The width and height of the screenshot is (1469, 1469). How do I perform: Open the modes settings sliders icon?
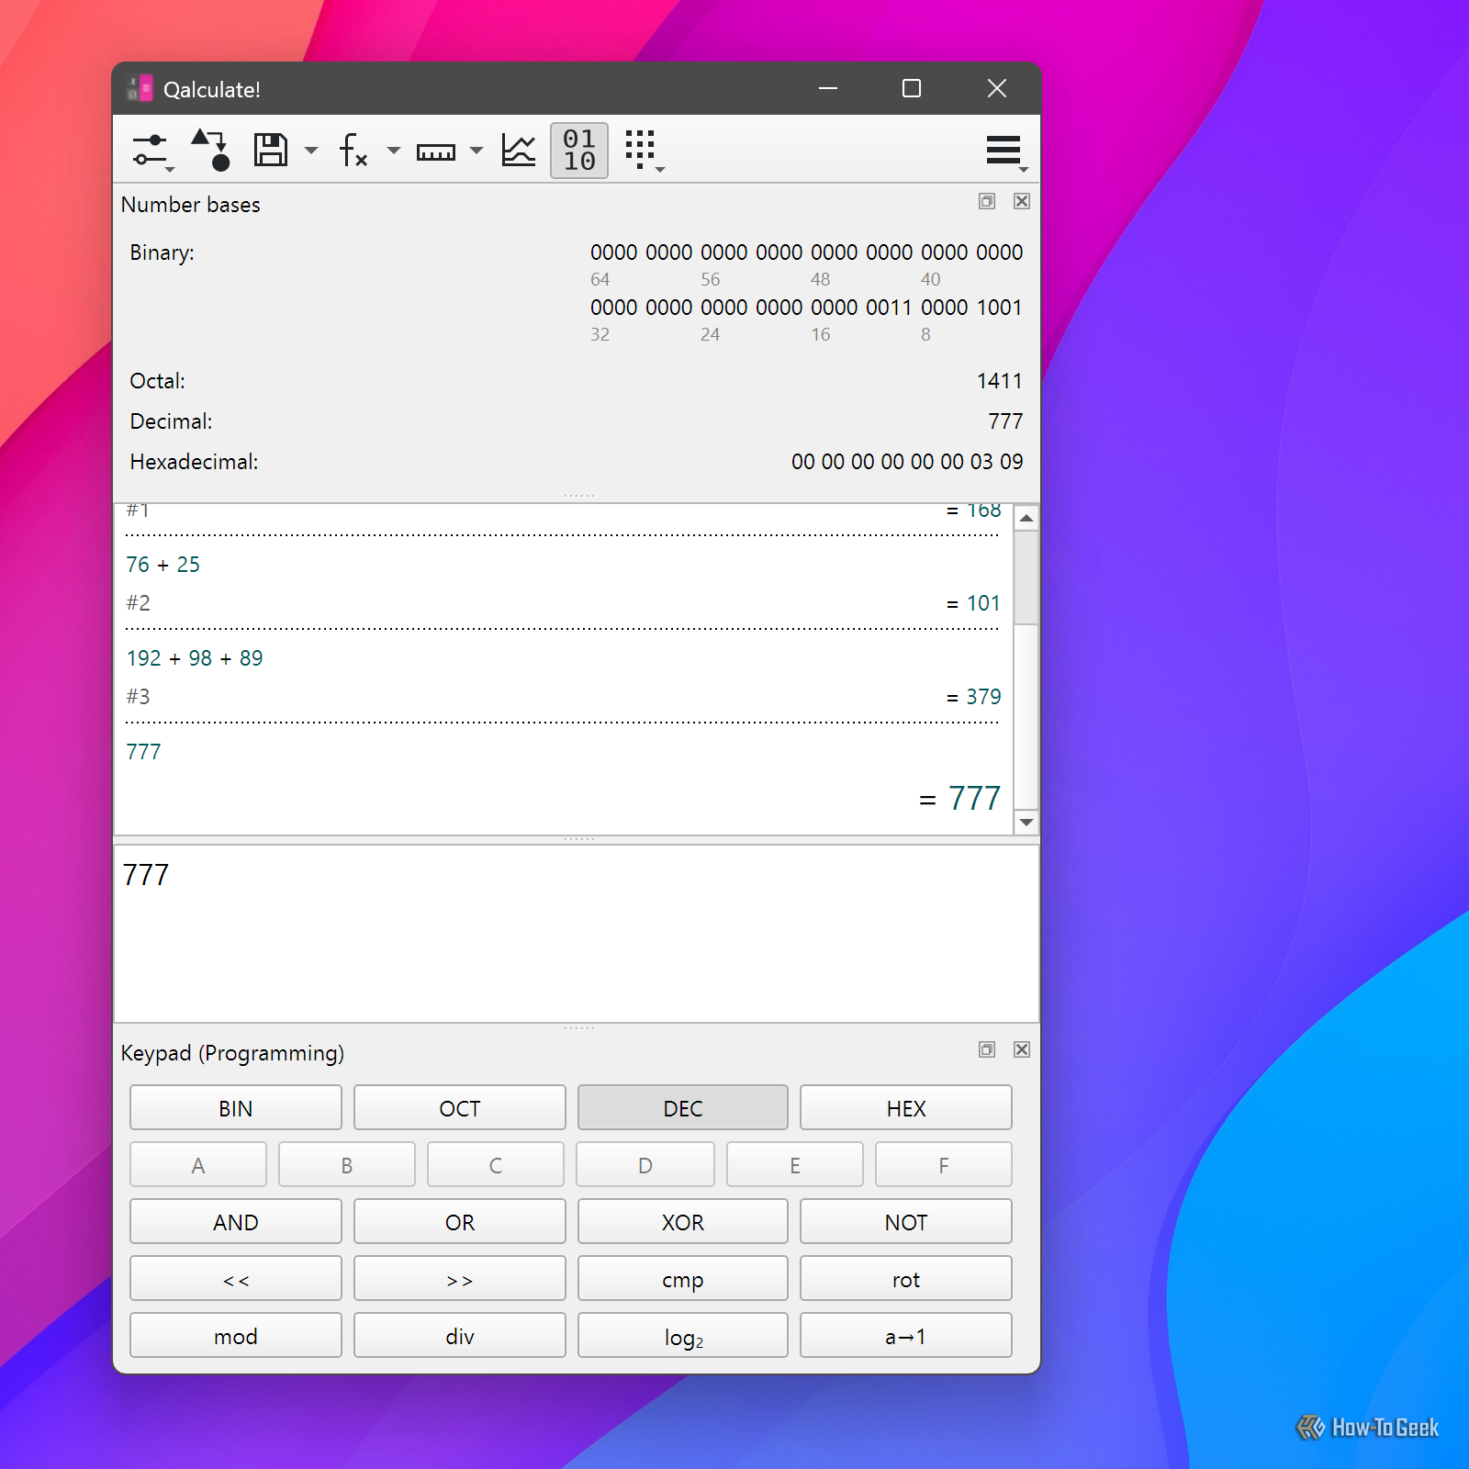[151, 151]
